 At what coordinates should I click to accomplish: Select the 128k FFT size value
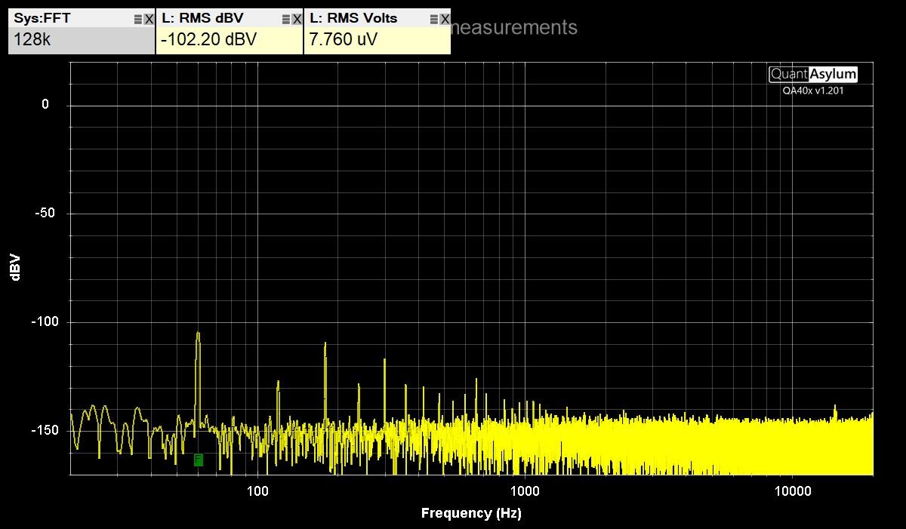[32, 40]
